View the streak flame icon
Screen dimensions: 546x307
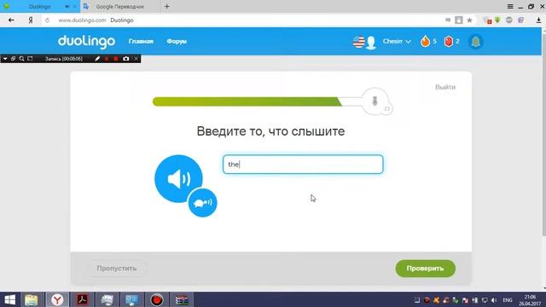point(425,42)
